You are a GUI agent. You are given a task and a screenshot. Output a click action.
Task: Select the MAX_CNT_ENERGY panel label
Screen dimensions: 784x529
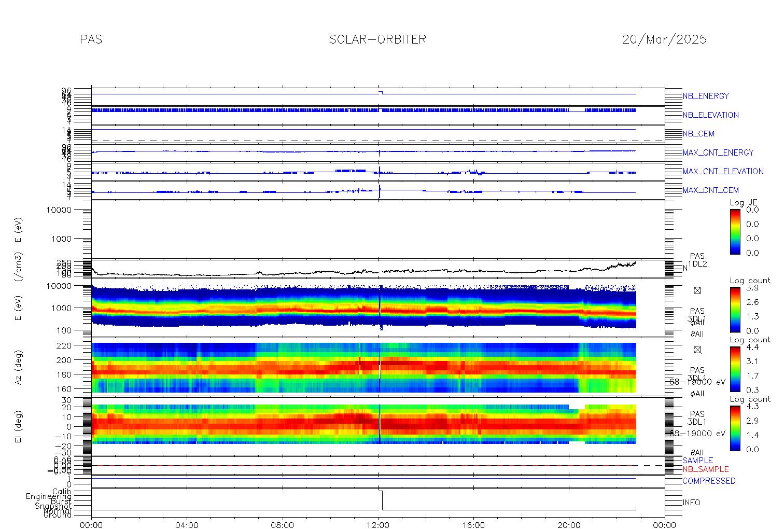pos(718,152)
